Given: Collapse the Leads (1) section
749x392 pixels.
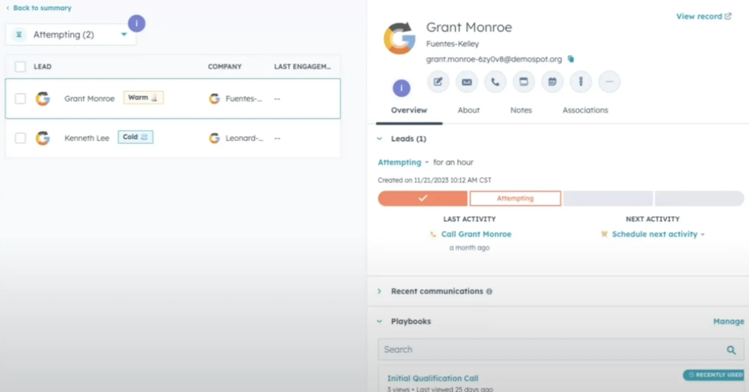Looking at the screenshot, I should point(380,139).
